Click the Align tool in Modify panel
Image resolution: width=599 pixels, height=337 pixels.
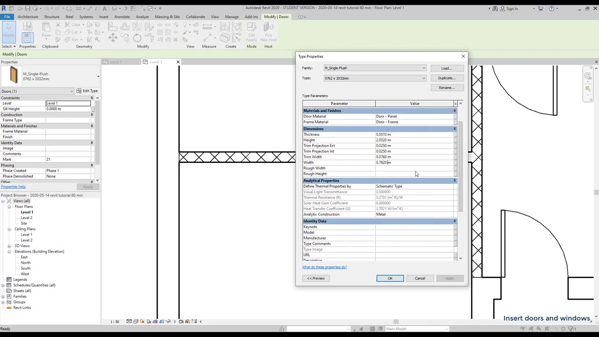pyautogui.click(x=113, y=26)
